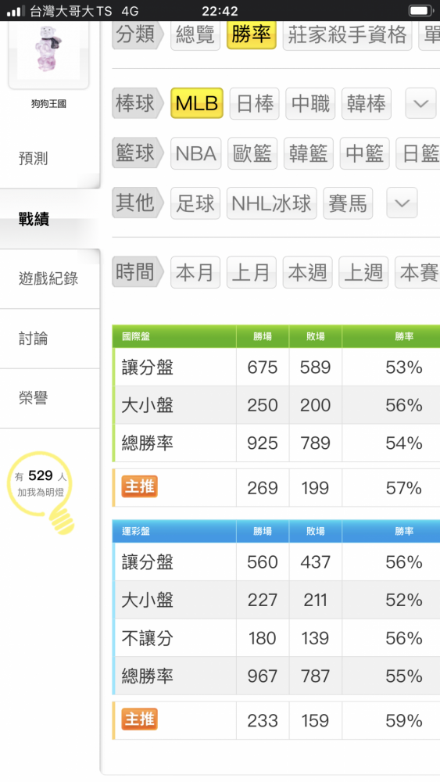This screenshot has width=440, height=782.
Task: Filter time by 本賽 season
Action: [x=417, y=272]
